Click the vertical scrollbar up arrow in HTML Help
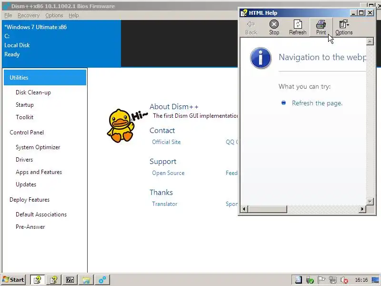This screenshot has width=381, height=286. pyautogui.click(x=370, y=41)
